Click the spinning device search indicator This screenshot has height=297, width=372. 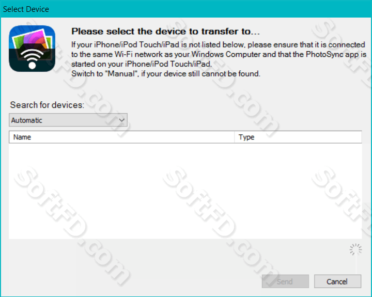(x=355, y=249)
